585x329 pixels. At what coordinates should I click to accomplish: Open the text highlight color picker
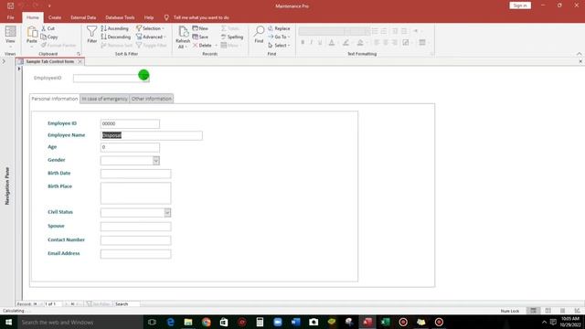(x=346, y=43)
